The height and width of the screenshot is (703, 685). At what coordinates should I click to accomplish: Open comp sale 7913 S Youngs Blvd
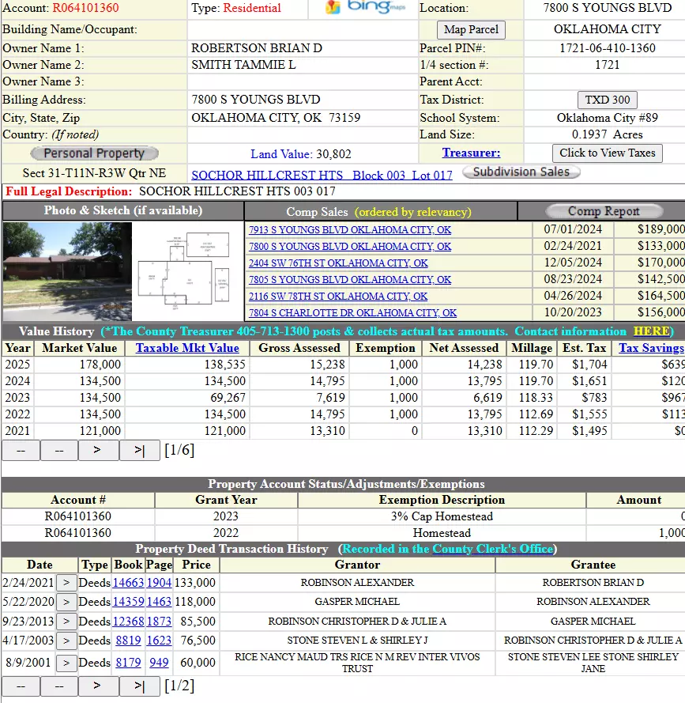(349, 230)
